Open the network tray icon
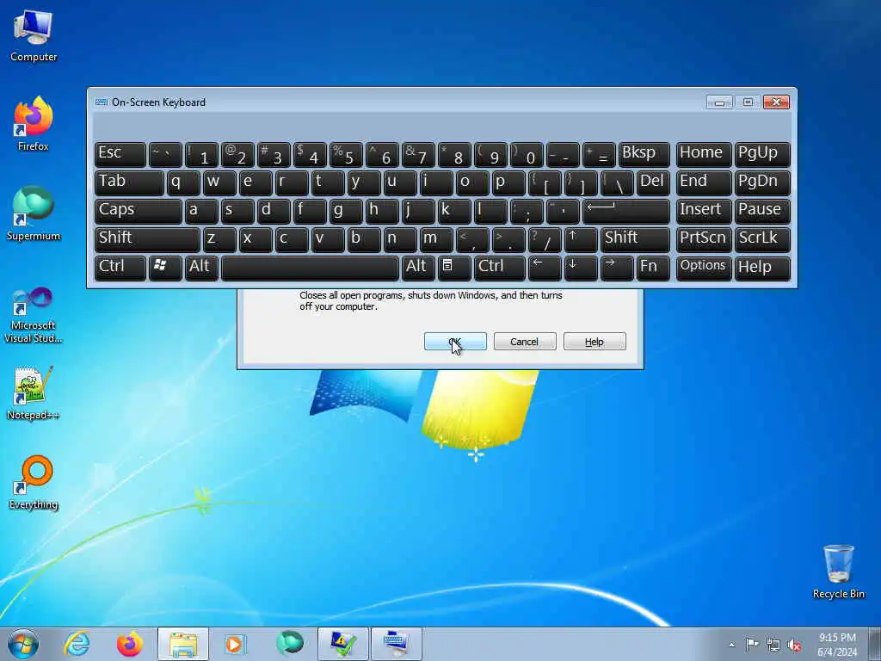 pyautogui.click(x=773, y=645)
